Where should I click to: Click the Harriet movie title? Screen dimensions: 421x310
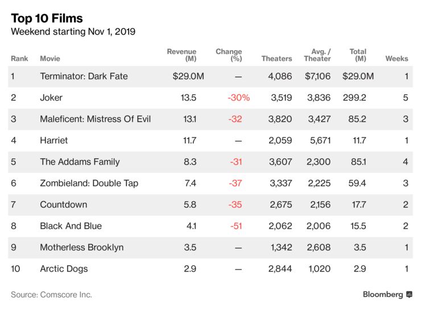(55, 140)
